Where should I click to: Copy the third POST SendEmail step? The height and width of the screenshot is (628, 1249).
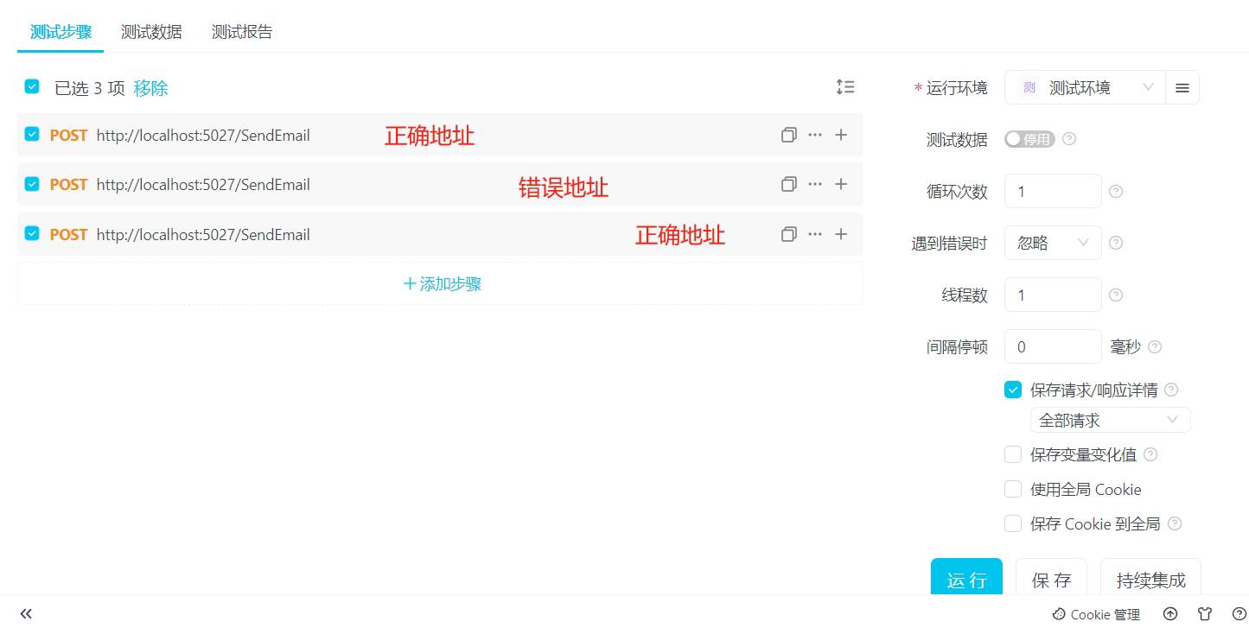pos(788,234)
